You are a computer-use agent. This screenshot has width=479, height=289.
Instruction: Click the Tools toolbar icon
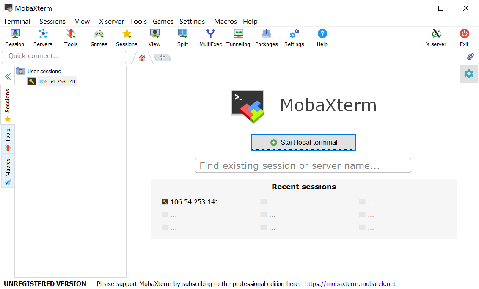tap(71, 38)
